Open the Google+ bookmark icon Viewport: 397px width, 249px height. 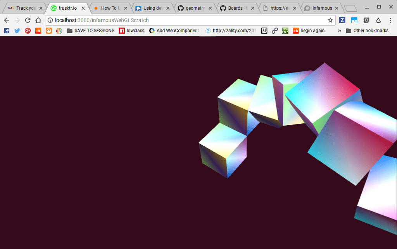(x=28, y=31)
